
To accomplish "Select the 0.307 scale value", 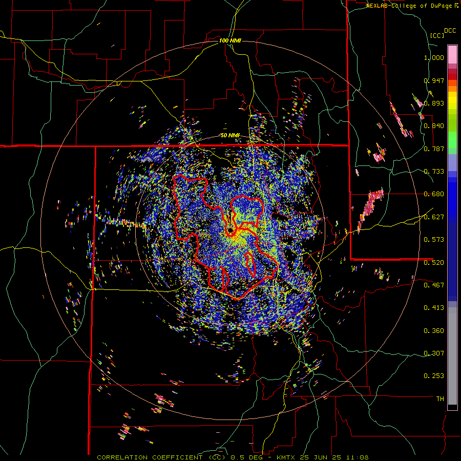I will coord(434,353).
